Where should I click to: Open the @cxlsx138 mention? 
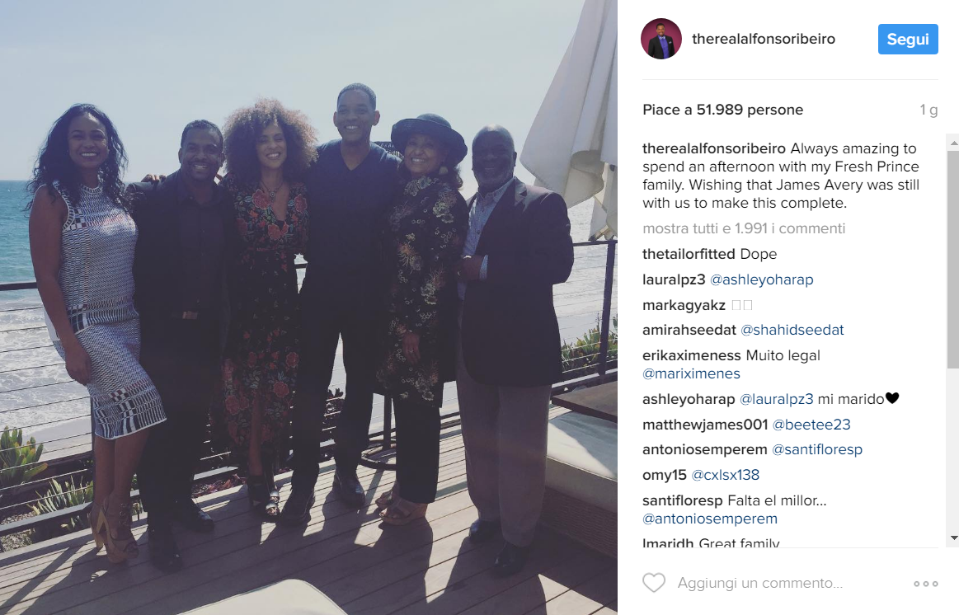pyautogui.click(x=726, y=475)
